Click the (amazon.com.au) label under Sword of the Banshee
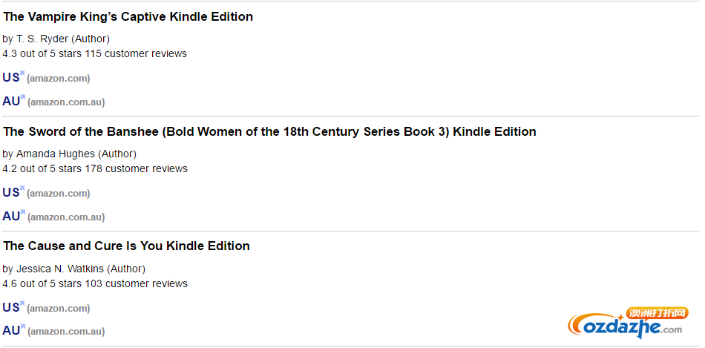This screenshot has width=705, height=348. (x=66, y=217)
